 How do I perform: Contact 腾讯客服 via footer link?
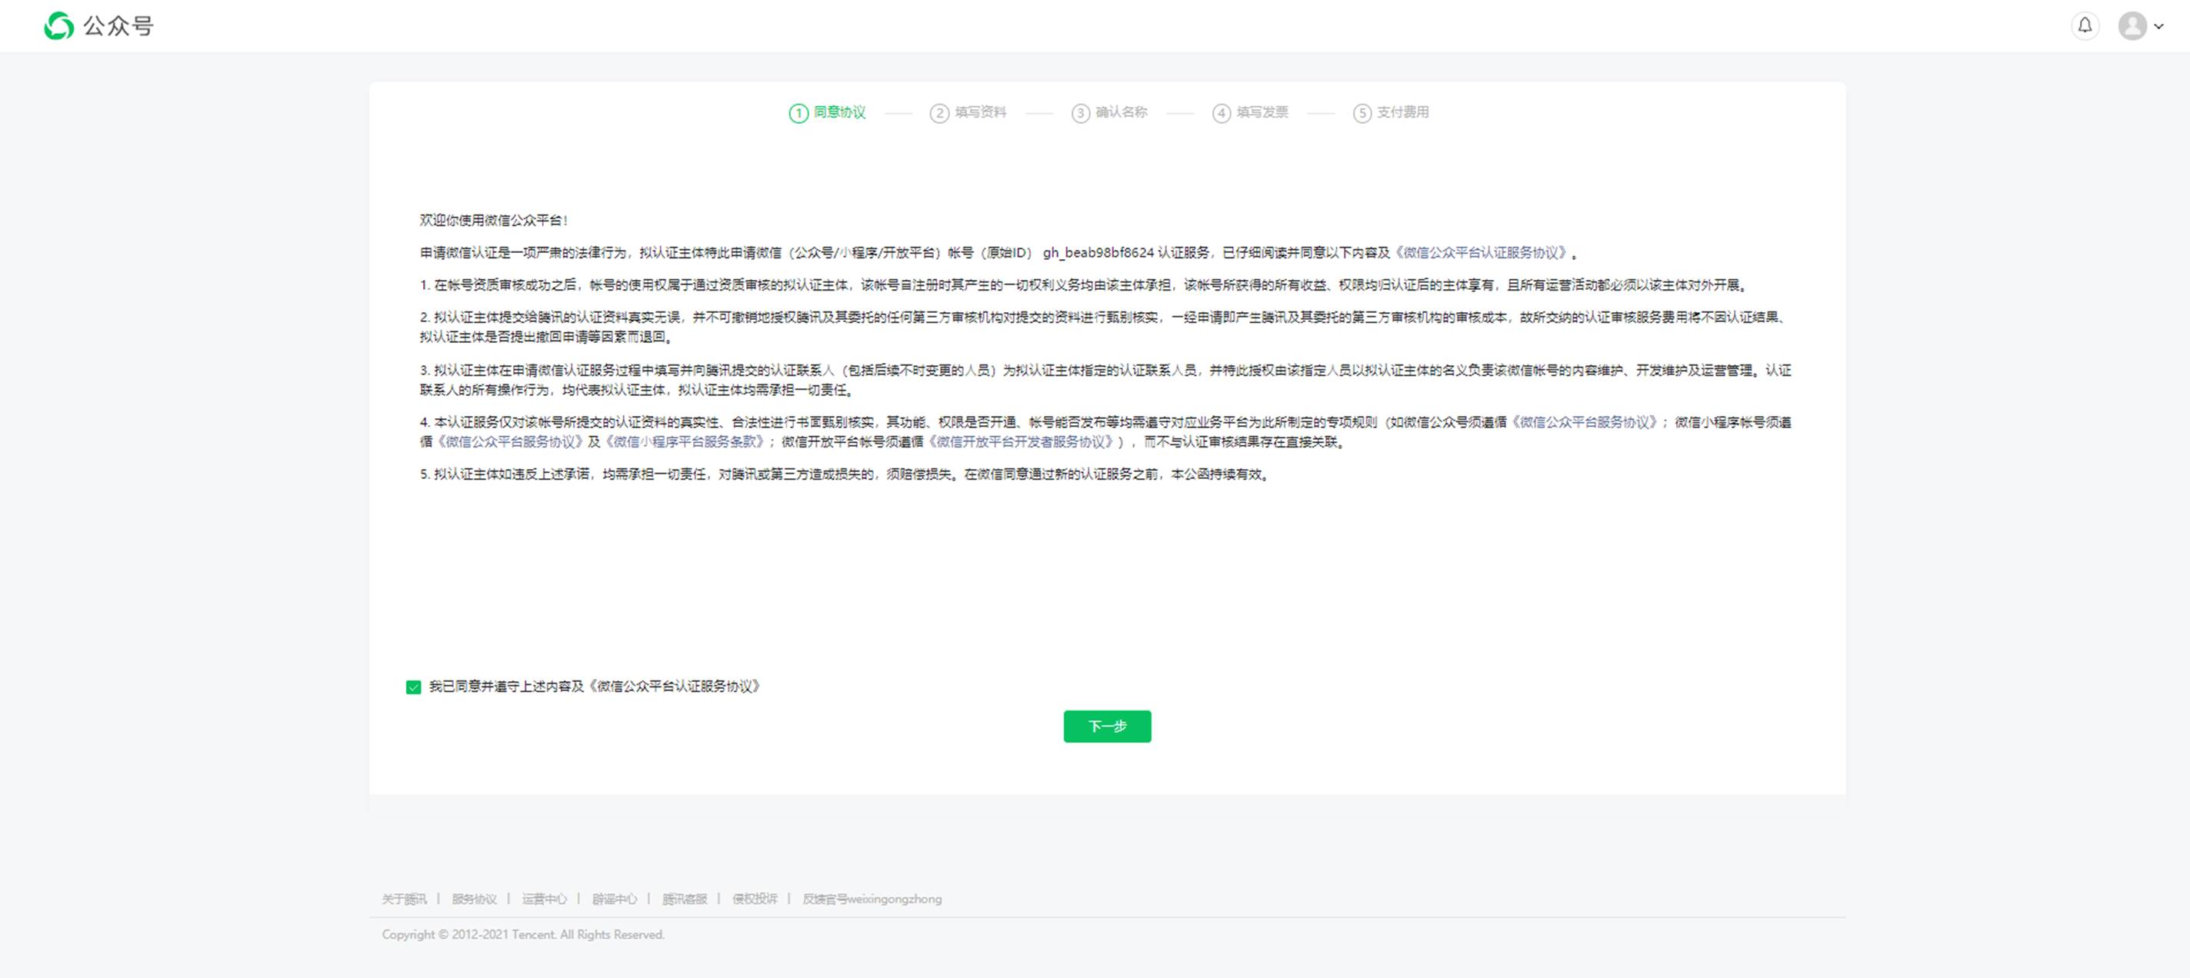click(685, 899)
